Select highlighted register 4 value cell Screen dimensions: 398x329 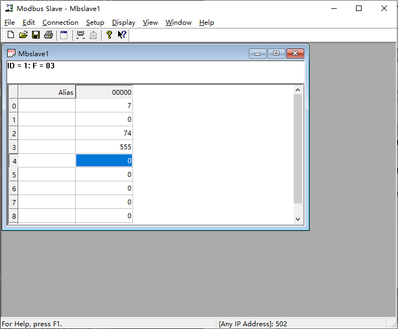104,160
